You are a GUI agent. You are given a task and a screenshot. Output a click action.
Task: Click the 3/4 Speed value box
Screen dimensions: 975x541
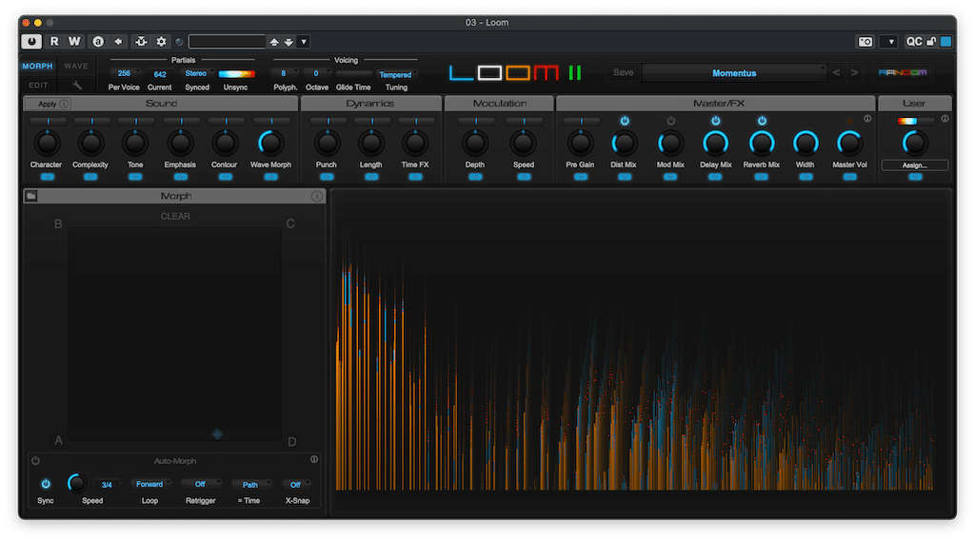point(107,485)
